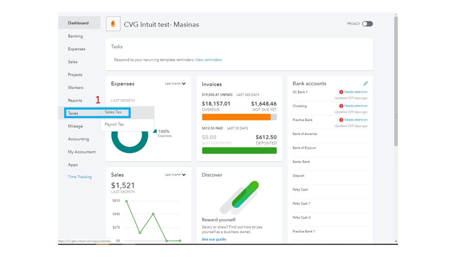Screen dimensions: 456x257
Task: Edit bank accounts with pencil icon
Action: [x=366, y=84]
